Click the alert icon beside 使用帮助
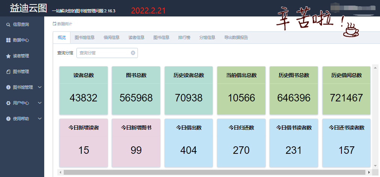The image size is (380, 177). (x=8, y=119)
